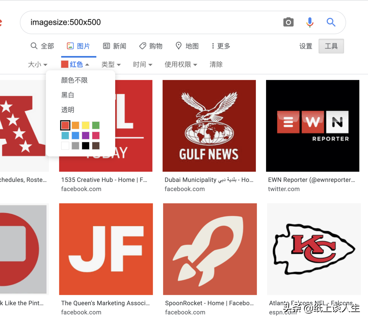
Task: Click the 清除 button to clear filters
Action: 216,64
